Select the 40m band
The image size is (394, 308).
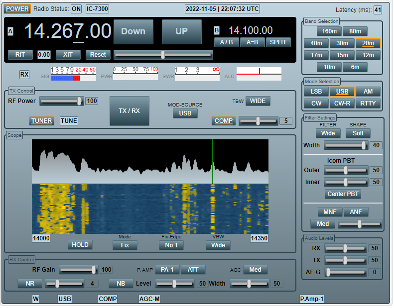(x=317, y=43)
